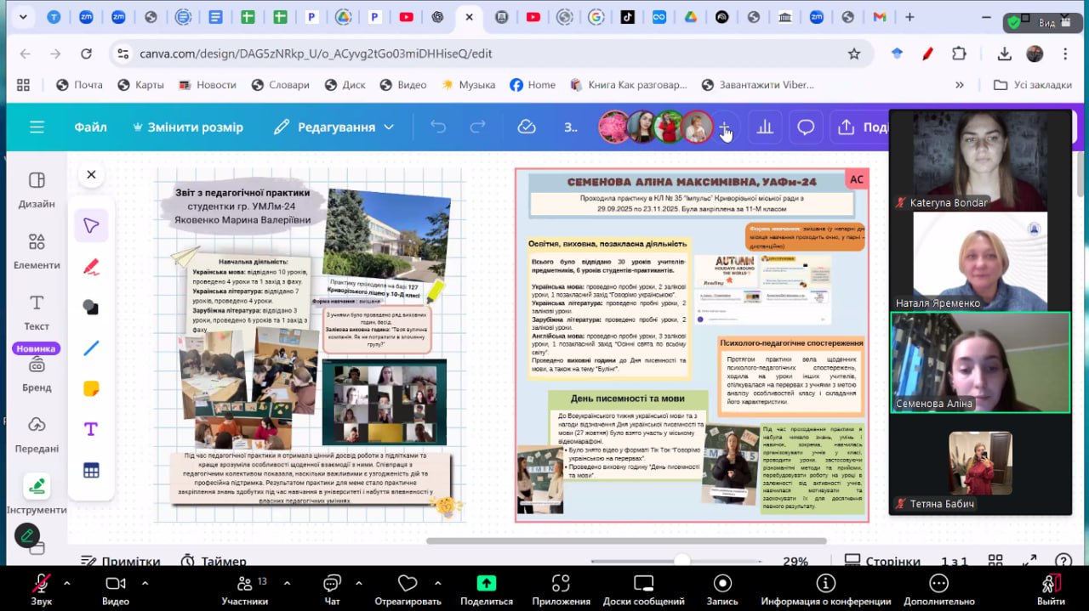
Task: Pick the yellow sticky note tool
Action: point(91,388)
